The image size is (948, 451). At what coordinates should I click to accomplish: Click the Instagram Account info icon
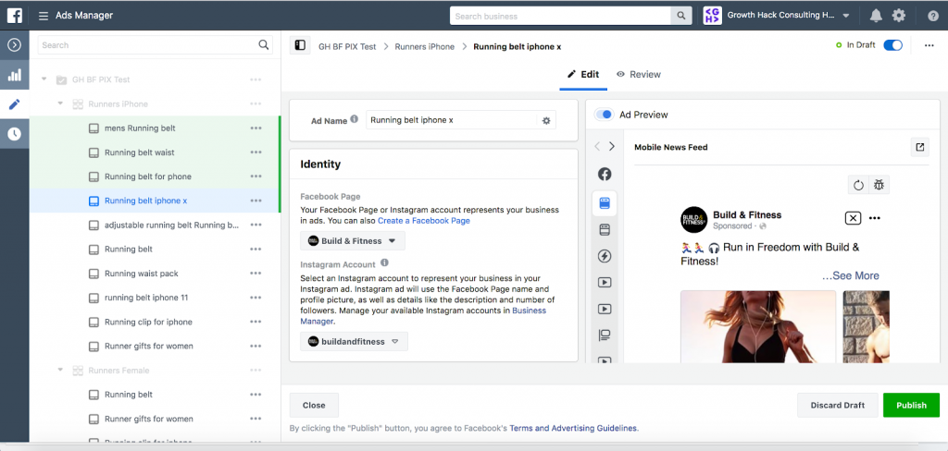pos(384,263)
